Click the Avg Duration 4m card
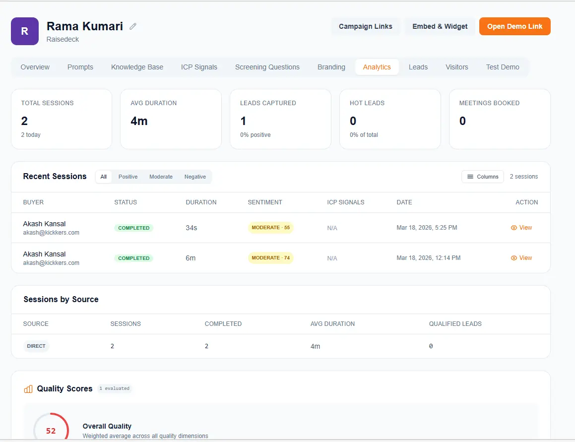This screenshot has height=442, width=575. click(x=171, y=119)
